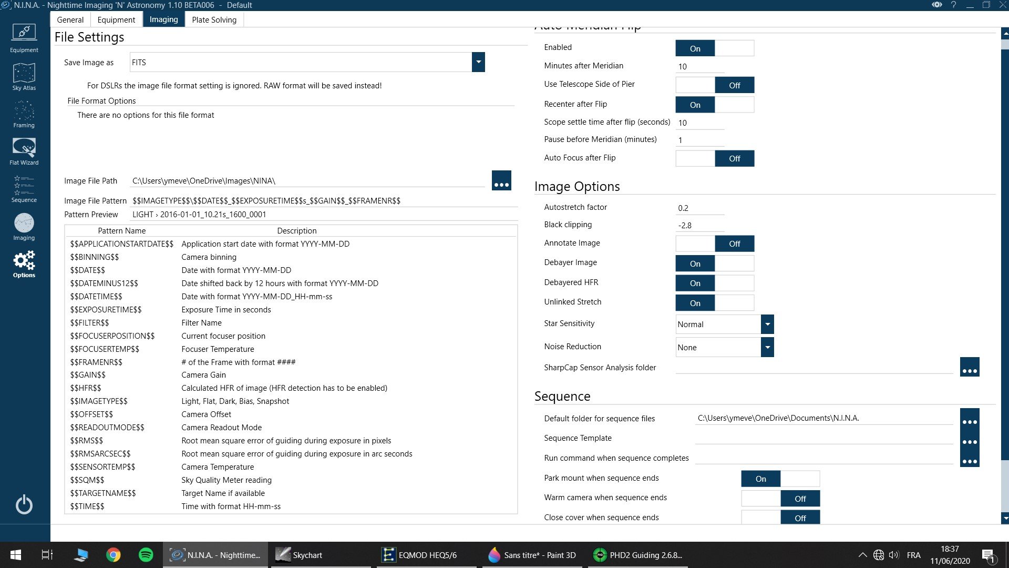Open the Equipment options tab

coord(116,19)
